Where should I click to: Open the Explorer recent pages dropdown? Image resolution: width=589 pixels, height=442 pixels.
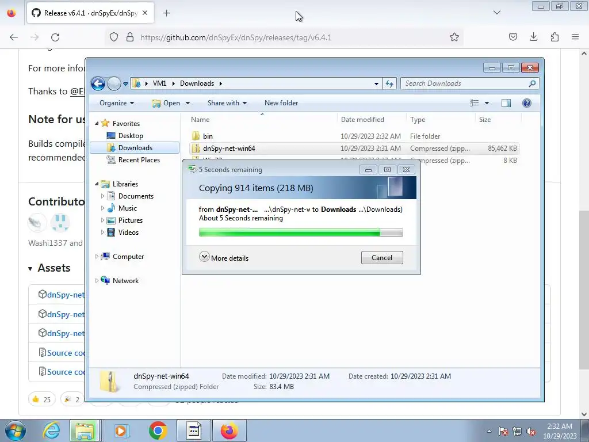[x=125, y=84]
